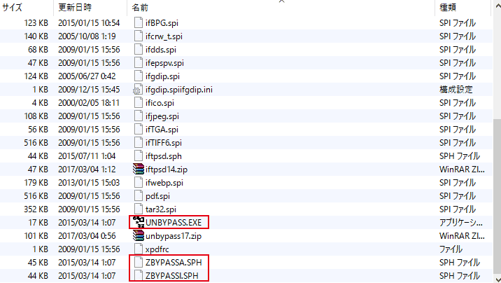This screenshot has width=501, height=283.
Task: Click the vertical scrollbar thumb
Action: click(x=498, y=196)
